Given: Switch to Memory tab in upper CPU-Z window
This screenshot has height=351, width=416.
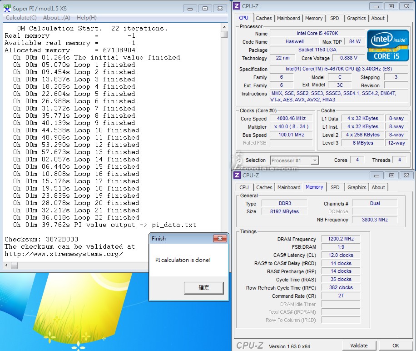Looking at the screenshot, I should 314,18.
